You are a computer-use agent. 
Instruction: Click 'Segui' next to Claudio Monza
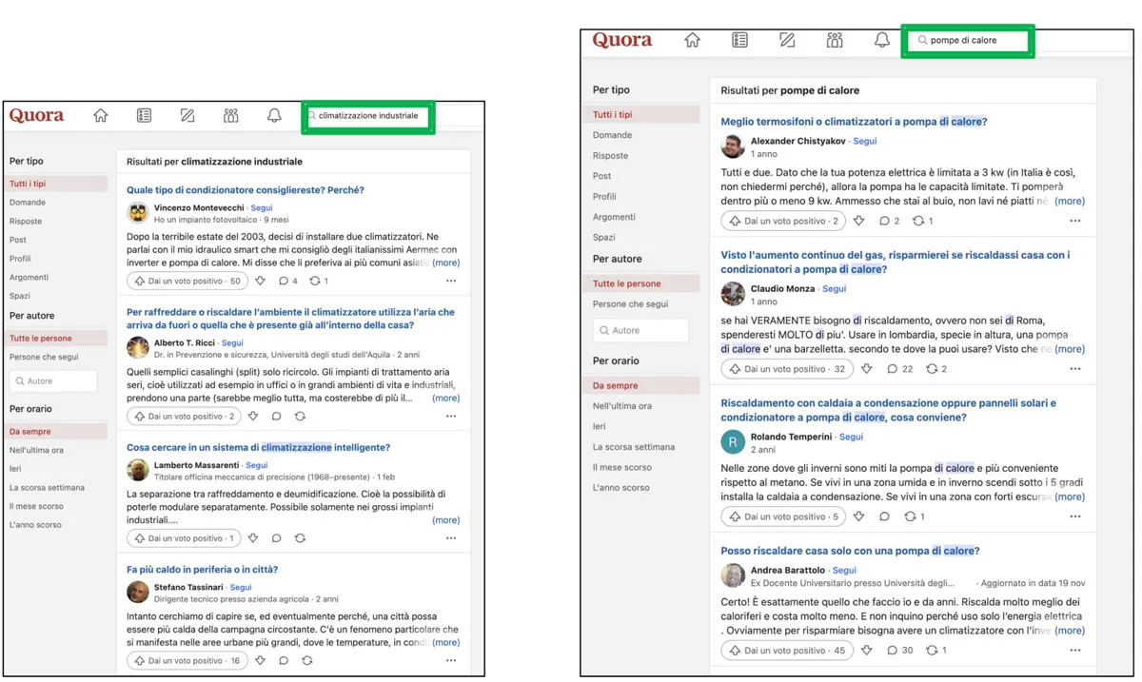tap(835, 288)
